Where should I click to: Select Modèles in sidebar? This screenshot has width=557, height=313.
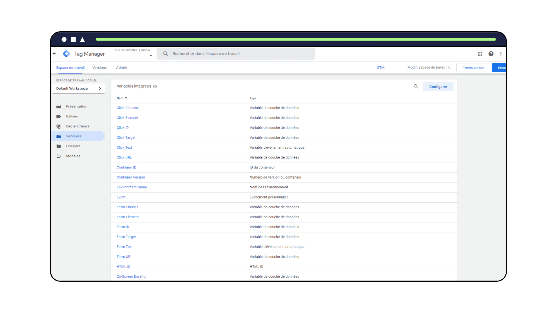point(73,156)
